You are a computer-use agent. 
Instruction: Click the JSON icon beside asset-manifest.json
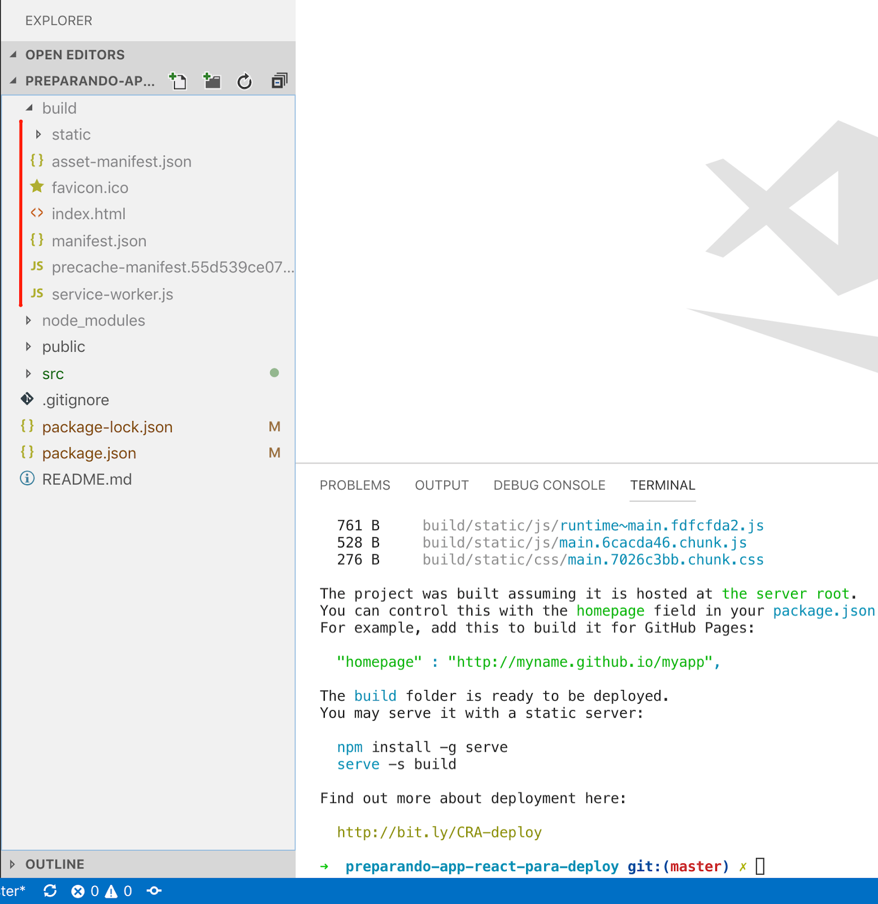pyautogui.click(x=37, y=161)
